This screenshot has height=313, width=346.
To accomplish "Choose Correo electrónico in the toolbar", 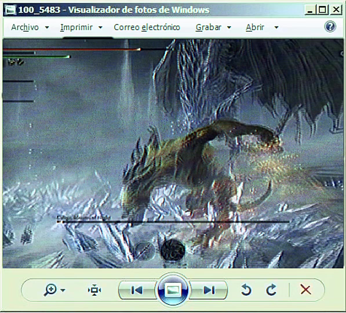I will pos(147,27).
